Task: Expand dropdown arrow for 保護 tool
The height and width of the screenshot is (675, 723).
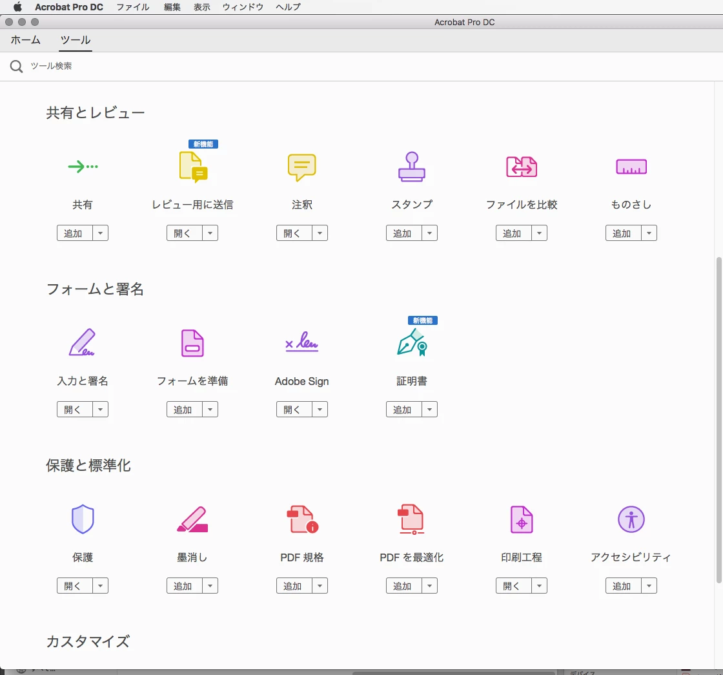Action: (x=101, y=585)
